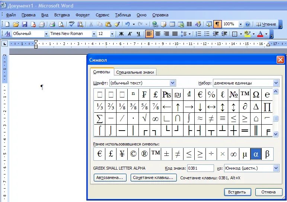Toggle bold Ж formatting
This screenshot has height=202, width=287.
(121, 33)
